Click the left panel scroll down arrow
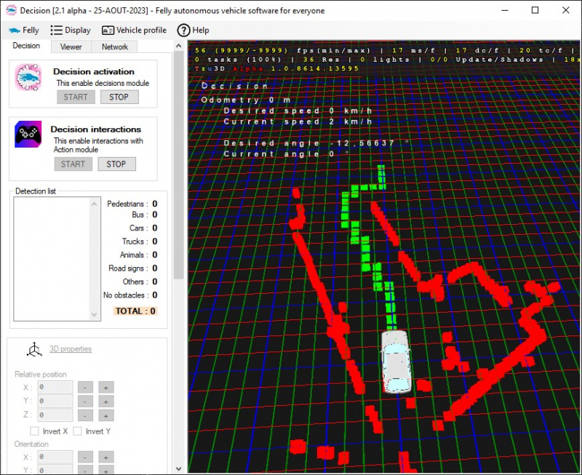Screen dimensions: 582x475 178,468
